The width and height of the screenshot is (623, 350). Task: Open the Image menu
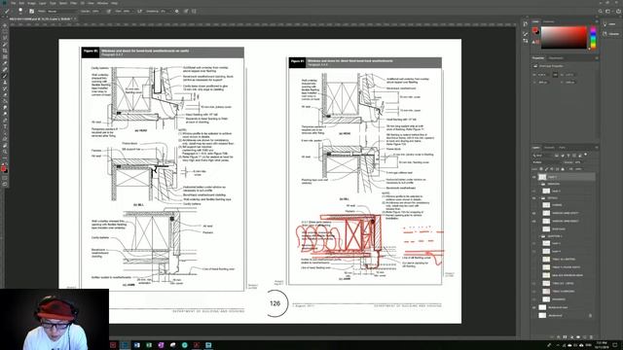pos(32,3)
